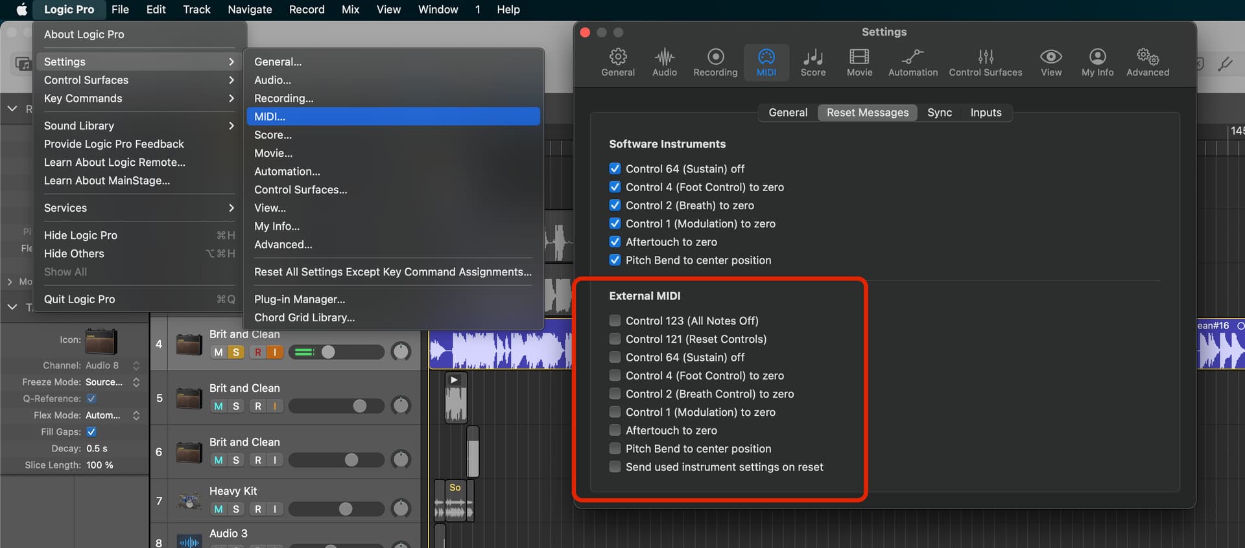Viewport: 1245px width, 548px height.
Task: Adjust the pan knob on Heavy Kit track
Action: tap(401, 508)
